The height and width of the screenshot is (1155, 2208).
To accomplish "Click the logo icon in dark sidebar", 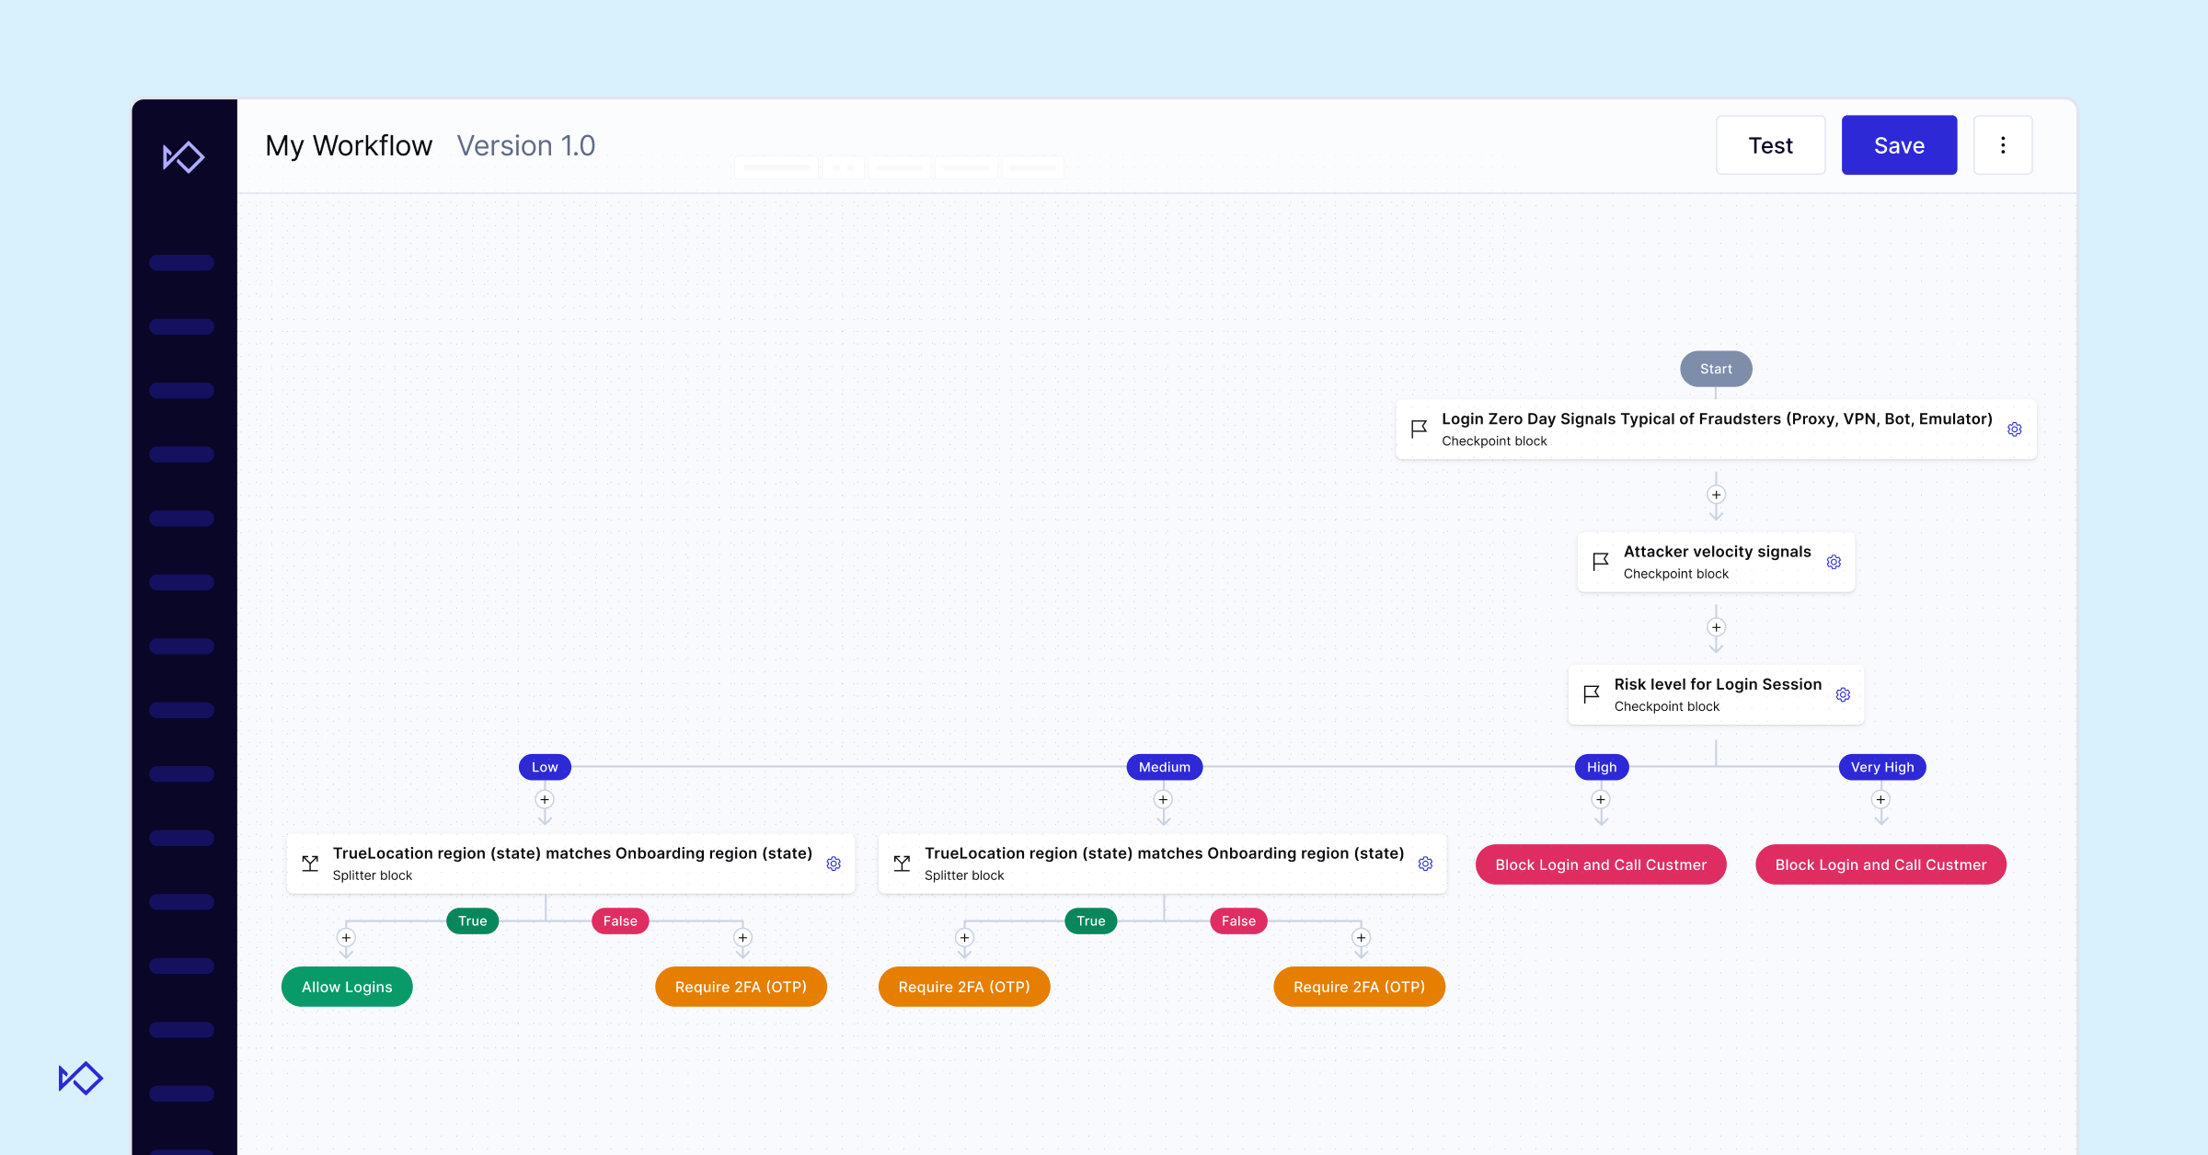I will (183, 156).
